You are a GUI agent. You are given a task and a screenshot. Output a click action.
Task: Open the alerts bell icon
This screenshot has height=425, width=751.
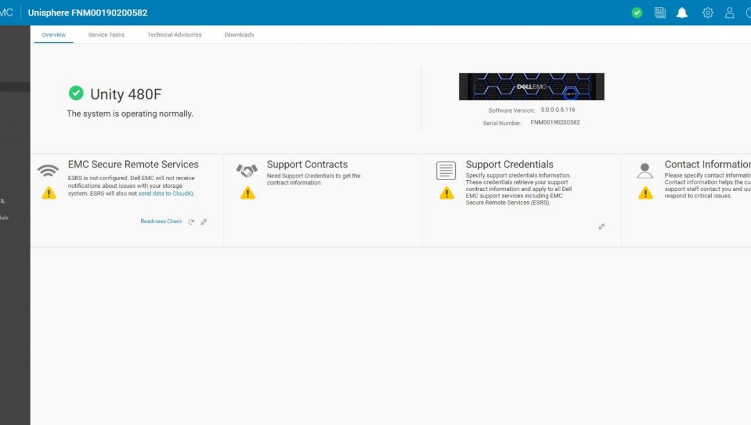coord(682,13)
